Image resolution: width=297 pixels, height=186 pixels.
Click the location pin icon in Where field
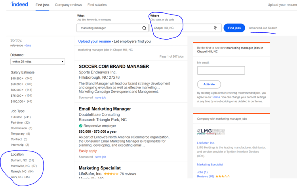pos(215,28)
